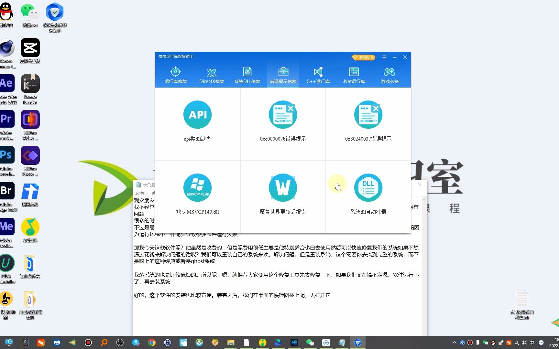Click the 缺少MSVCP140.dll label
Screen dimensions: 559x349
point(198,212)
